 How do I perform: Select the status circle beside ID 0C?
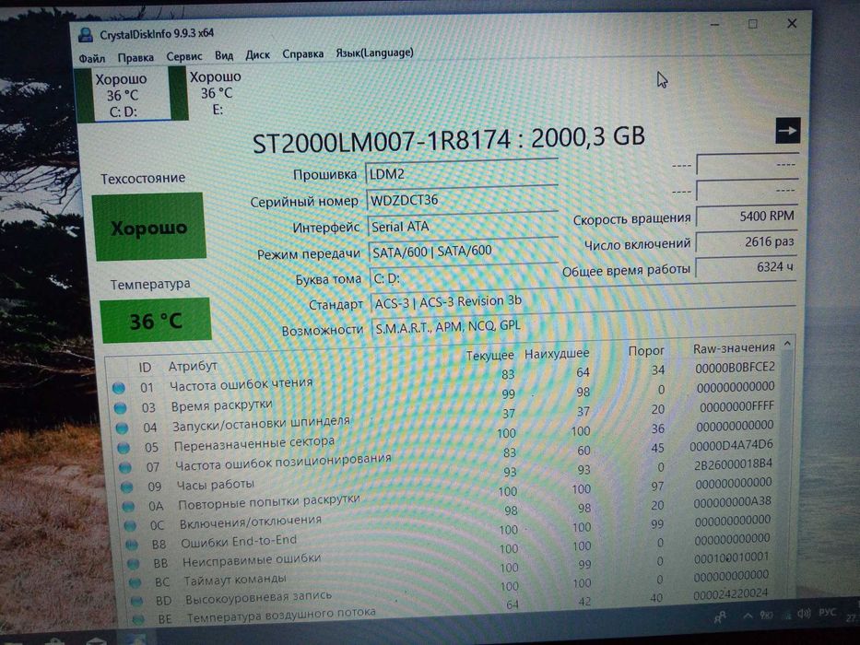click(130, 526)
